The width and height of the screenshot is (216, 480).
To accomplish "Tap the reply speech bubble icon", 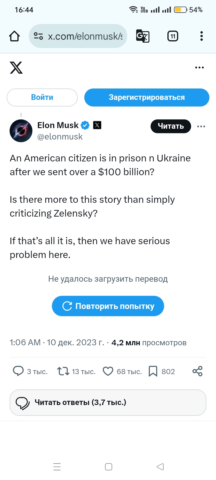I will (18, 371).
